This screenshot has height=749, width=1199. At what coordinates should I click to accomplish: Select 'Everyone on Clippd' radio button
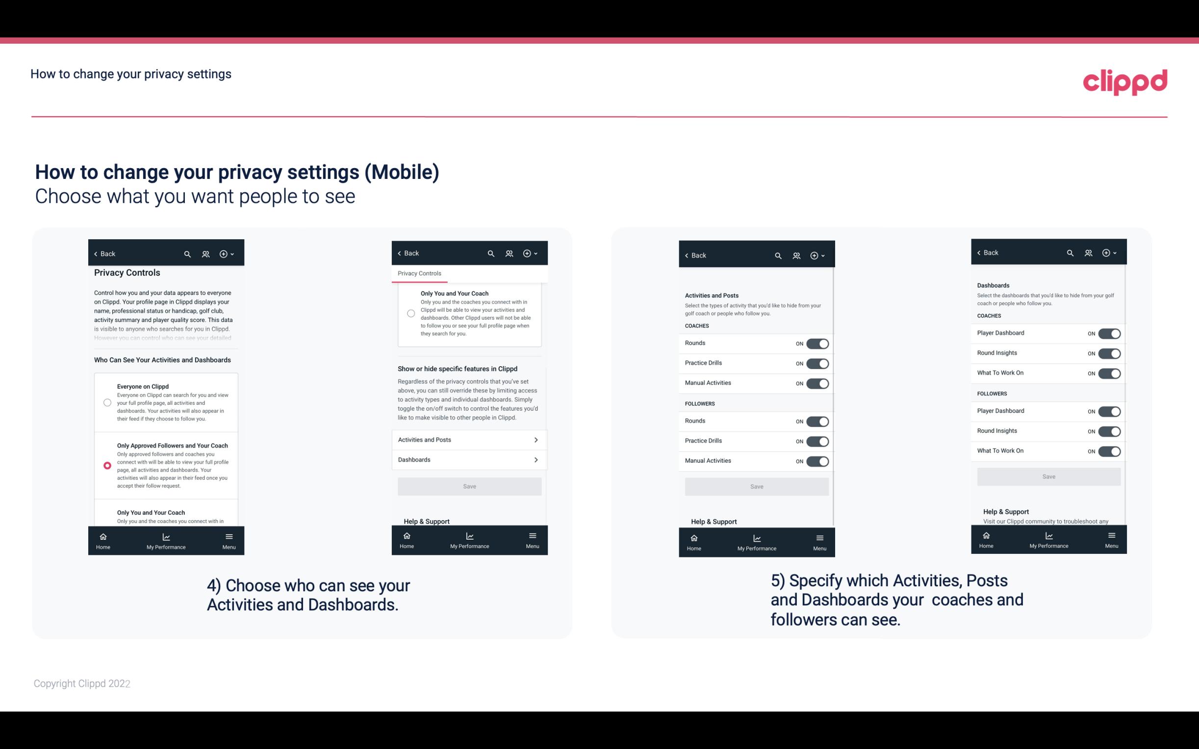107,402
